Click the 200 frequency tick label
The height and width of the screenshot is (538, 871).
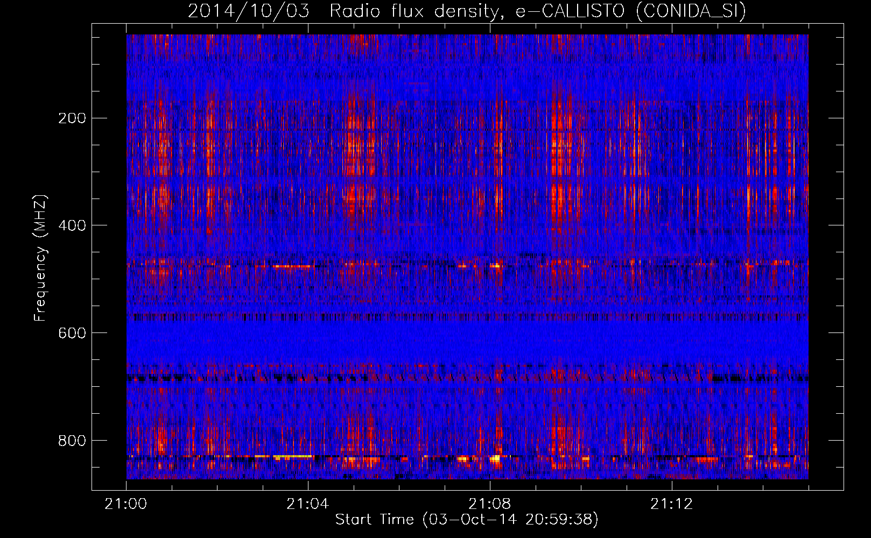point(72,118)
